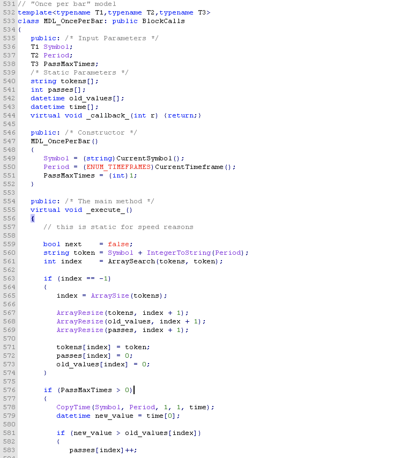Click 'ArrayResize(passes, index + 1);' line
Screen dimensions: 408x458
123,330
